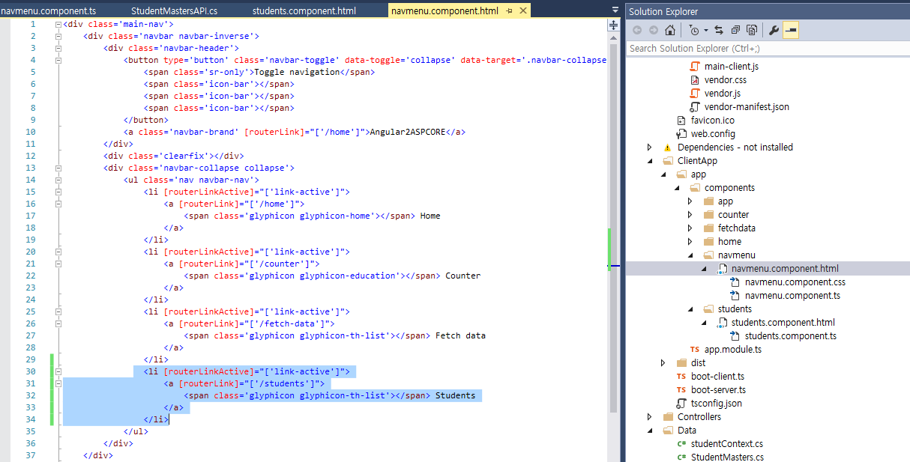Collapse the navbar-inverse div at line 2
This screenshot has height=462, width=910.
pos(58,36)
